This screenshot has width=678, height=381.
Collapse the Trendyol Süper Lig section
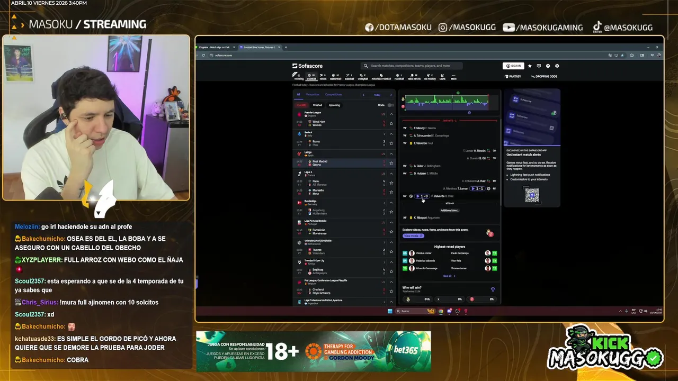391,262
